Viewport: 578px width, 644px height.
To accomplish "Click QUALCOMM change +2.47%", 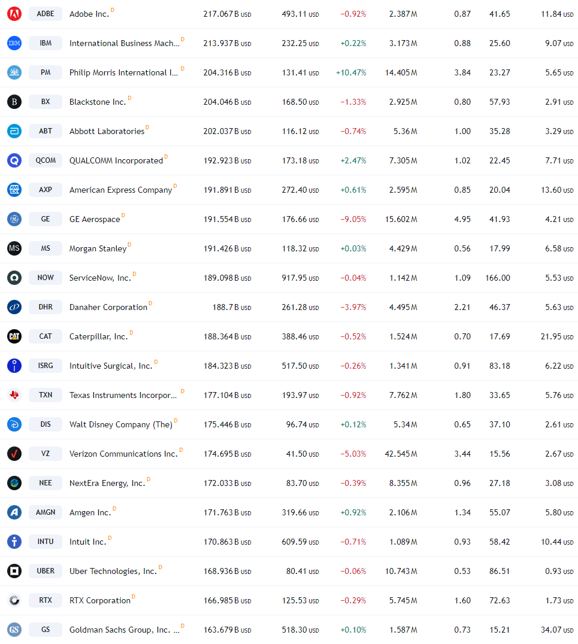I will pos(353,160).
